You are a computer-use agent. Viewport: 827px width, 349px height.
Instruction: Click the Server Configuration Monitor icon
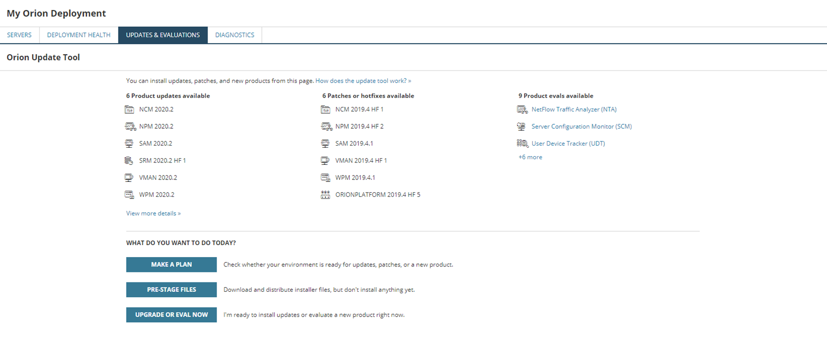click(x=521, y=127)
